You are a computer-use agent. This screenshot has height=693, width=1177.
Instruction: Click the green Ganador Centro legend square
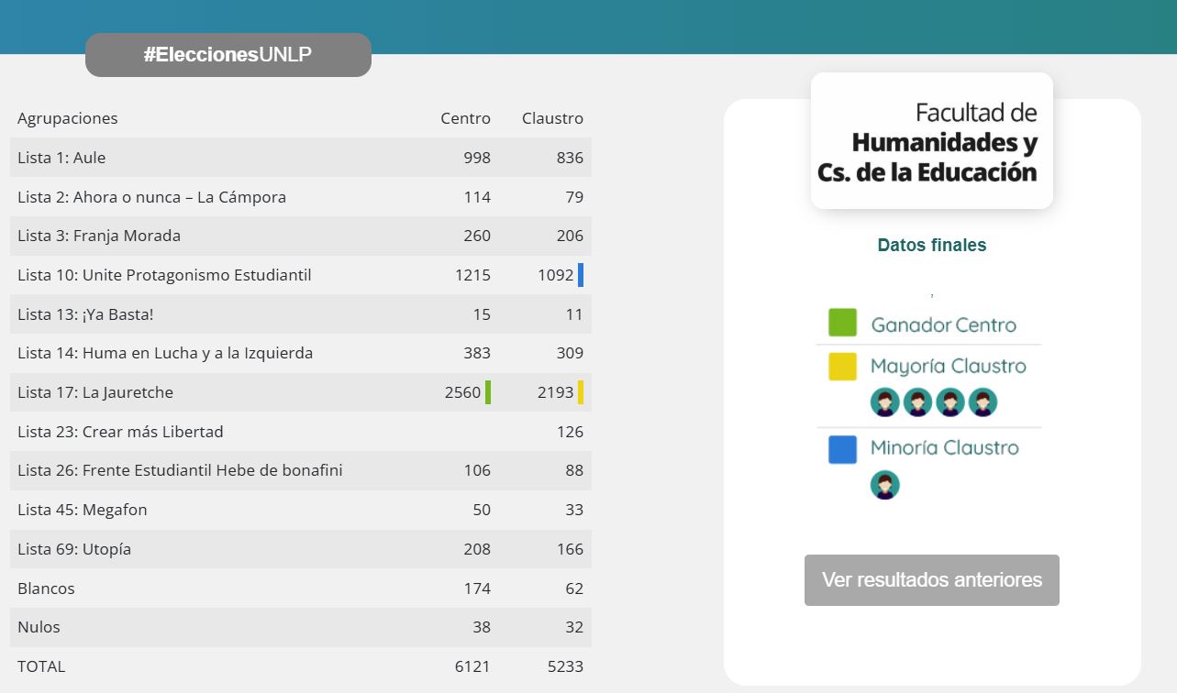pos(842,323)
